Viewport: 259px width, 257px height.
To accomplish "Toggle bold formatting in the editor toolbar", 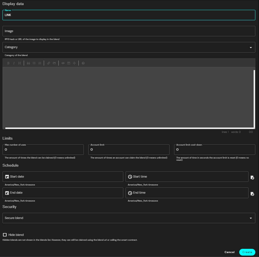I will click(x=8, y=63).
